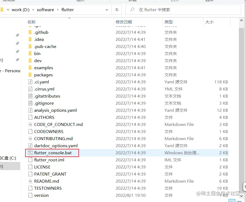Screen dimensions: 246x202
Task: Go to software folder in breadcrumb
Action: [x=45, y=10]
